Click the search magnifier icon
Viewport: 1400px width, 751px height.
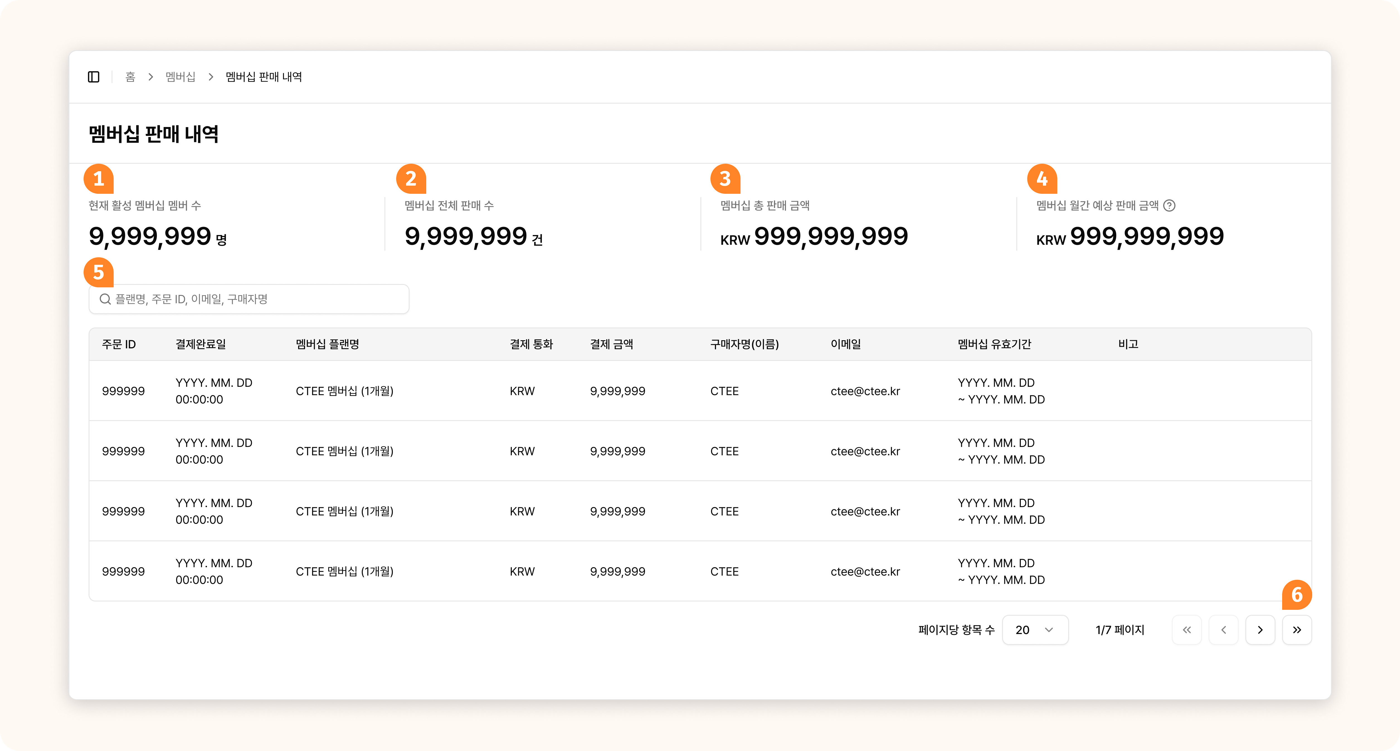tap(105, 299)
